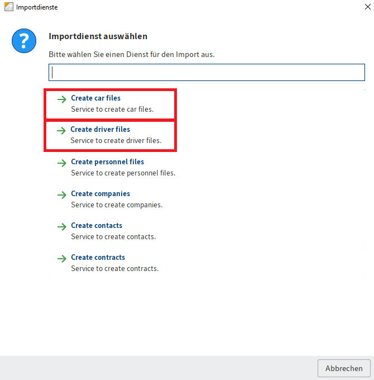374x380 pixels.
Task: Click the blue question mark help icon
Action: (24, 42)
